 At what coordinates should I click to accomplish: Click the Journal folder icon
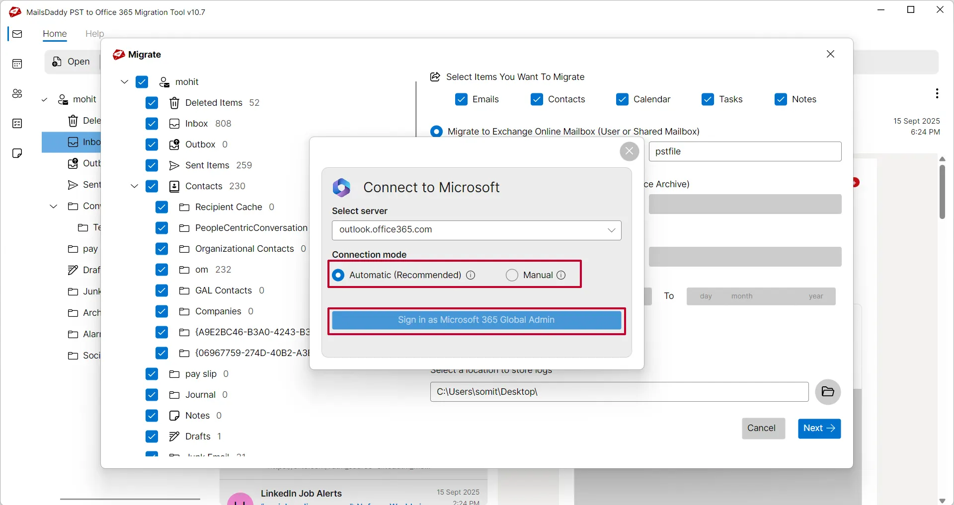(174, 395)
